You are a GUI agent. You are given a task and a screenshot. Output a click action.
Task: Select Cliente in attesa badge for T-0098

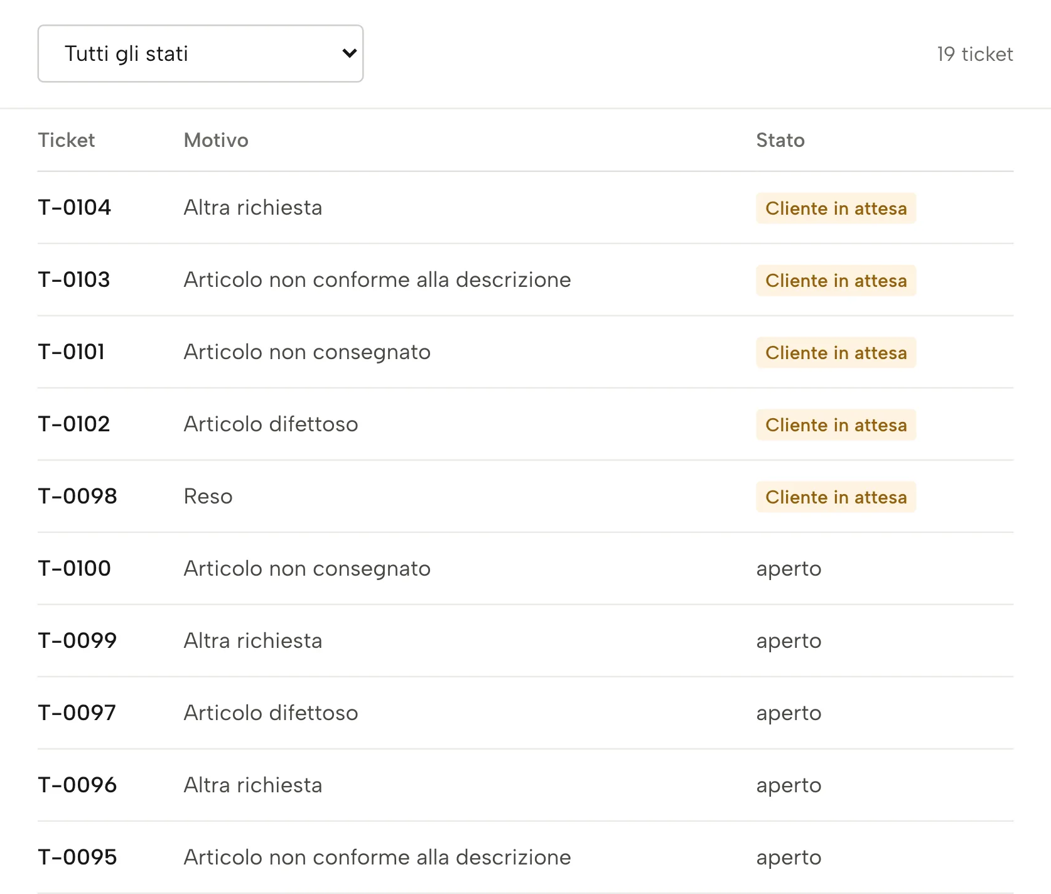click(836, 497)
